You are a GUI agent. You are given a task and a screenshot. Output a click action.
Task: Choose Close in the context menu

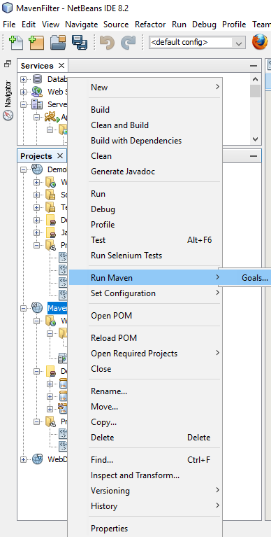point(145,369)
